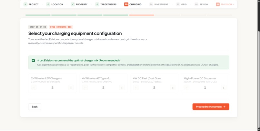Decrease High-Power DC Dispenser count
260x131 pixels.
pyautogui.click(x=186, y=88)
